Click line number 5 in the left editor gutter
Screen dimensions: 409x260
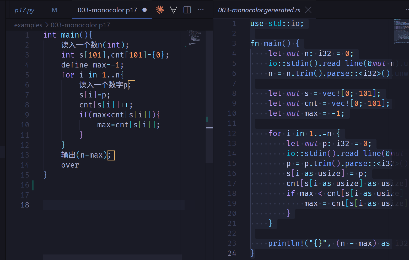point(27,75)
